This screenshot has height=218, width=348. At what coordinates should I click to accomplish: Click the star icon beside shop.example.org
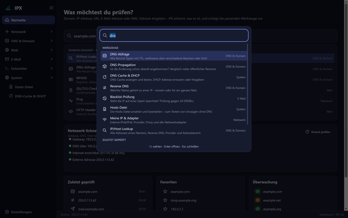click(165, 200)
